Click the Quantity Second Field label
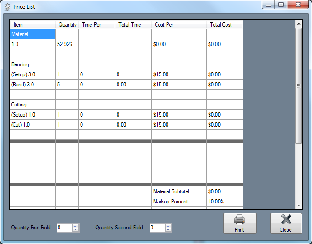The image size is (312, 244). point(120,228)
